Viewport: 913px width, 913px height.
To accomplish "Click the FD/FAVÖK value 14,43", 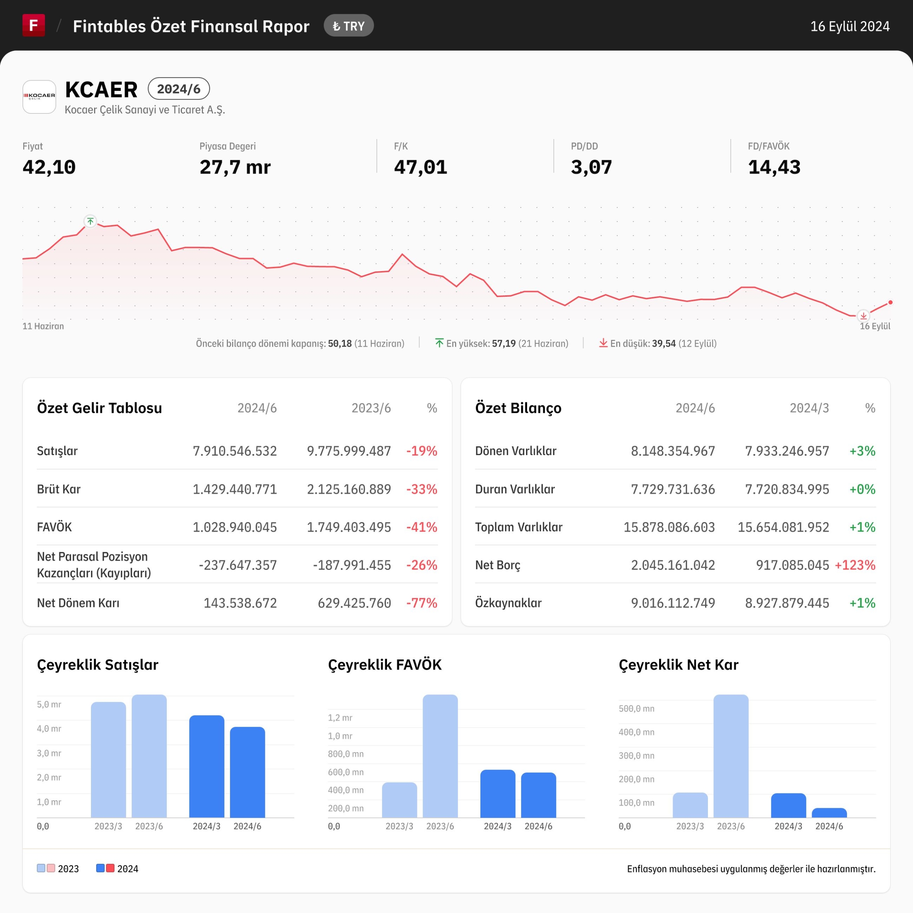I will [x=774, y=167].
